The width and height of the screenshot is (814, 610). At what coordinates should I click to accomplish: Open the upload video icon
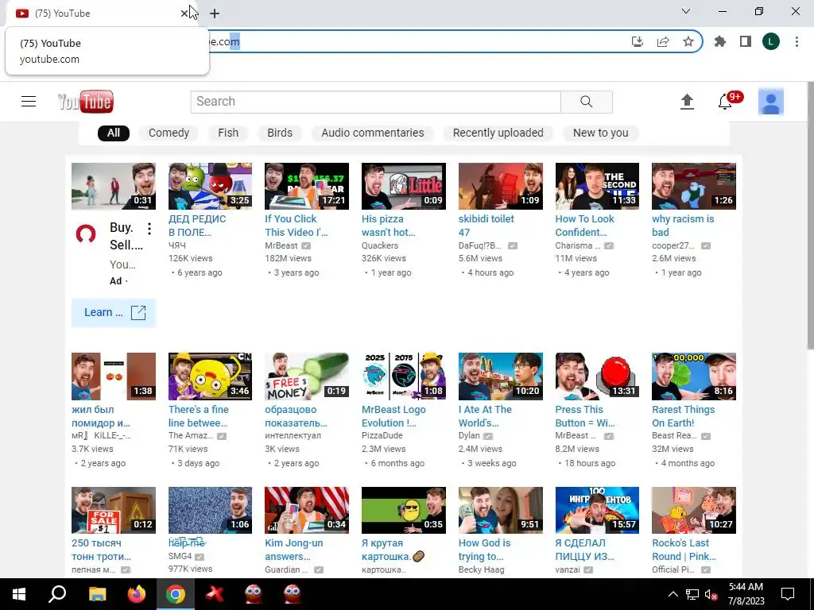click(687, 102)
